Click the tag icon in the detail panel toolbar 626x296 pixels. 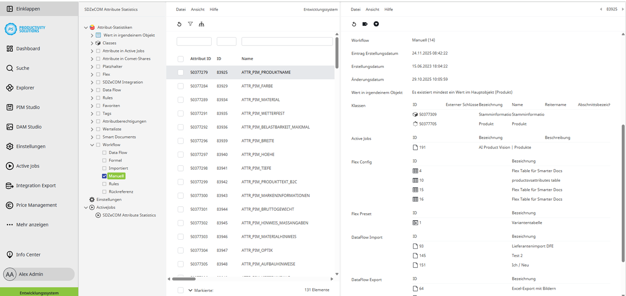tap(365, 24)
